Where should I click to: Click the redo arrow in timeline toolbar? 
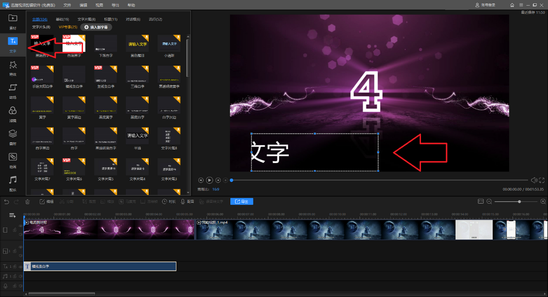(x=17, y=202)
